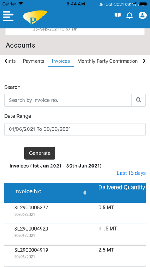Click the magnifier search button
The image size is (150, 267).
[139, 100]
